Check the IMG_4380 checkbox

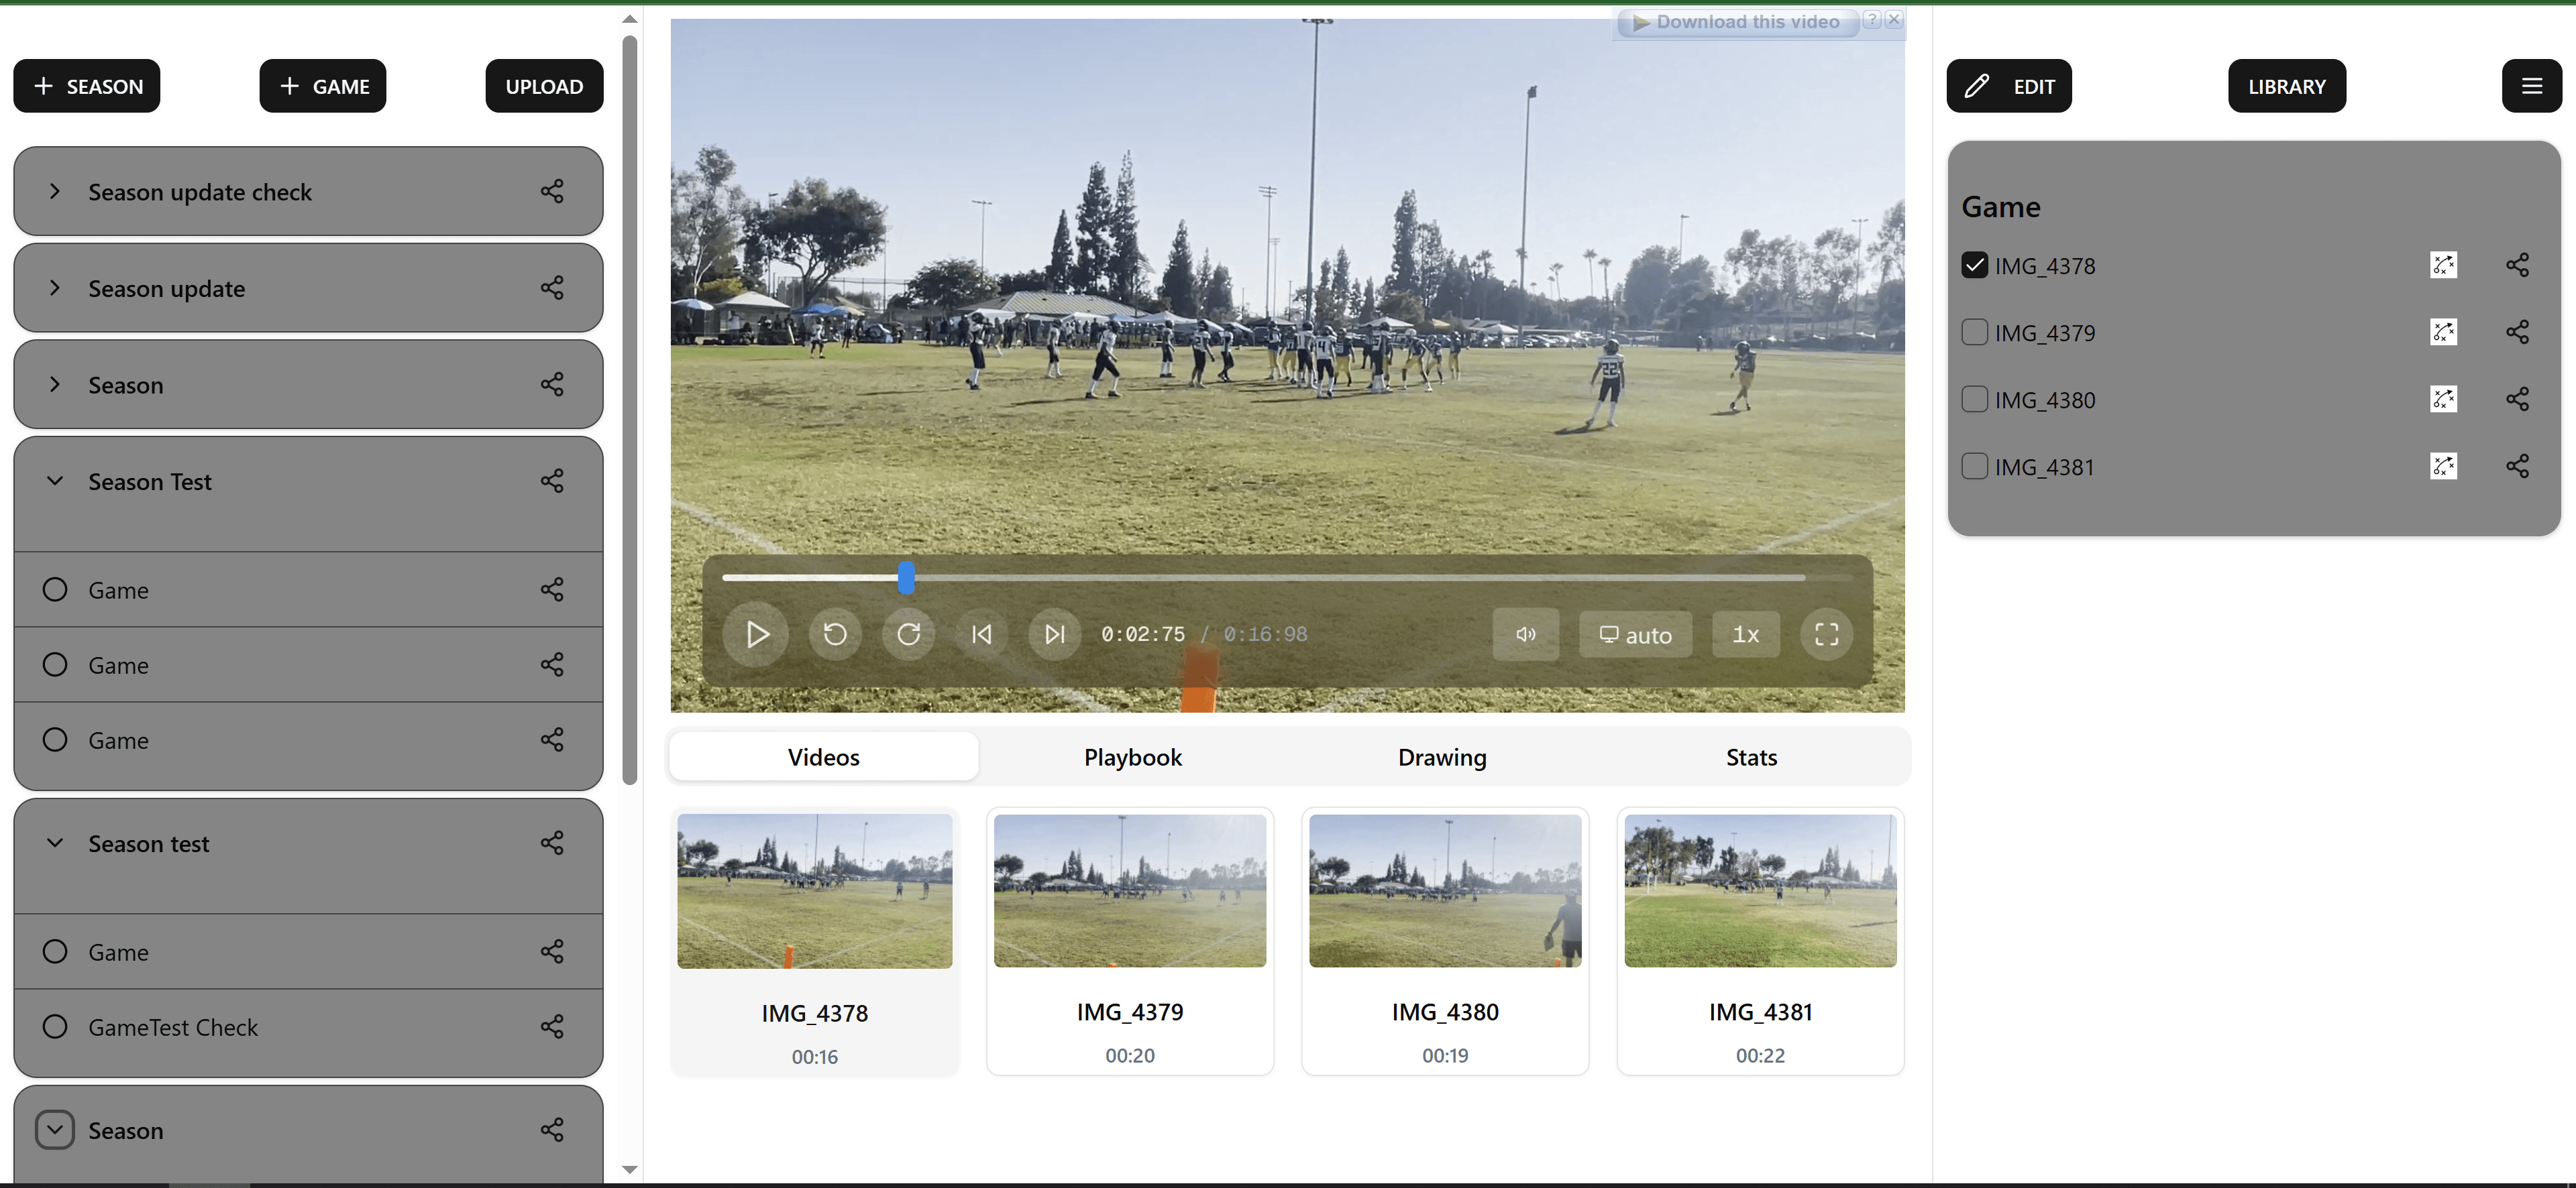[1974, 399]
